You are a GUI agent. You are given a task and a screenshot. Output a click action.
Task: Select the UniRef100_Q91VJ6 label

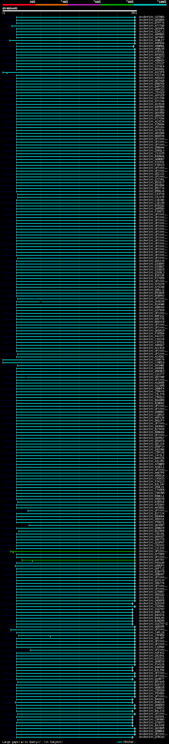coord(152,261)
